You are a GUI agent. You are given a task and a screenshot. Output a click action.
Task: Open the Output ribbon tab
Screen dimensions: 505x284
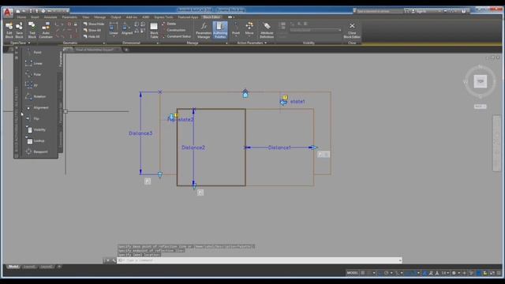pyautogui.click(x=116, y=17)
